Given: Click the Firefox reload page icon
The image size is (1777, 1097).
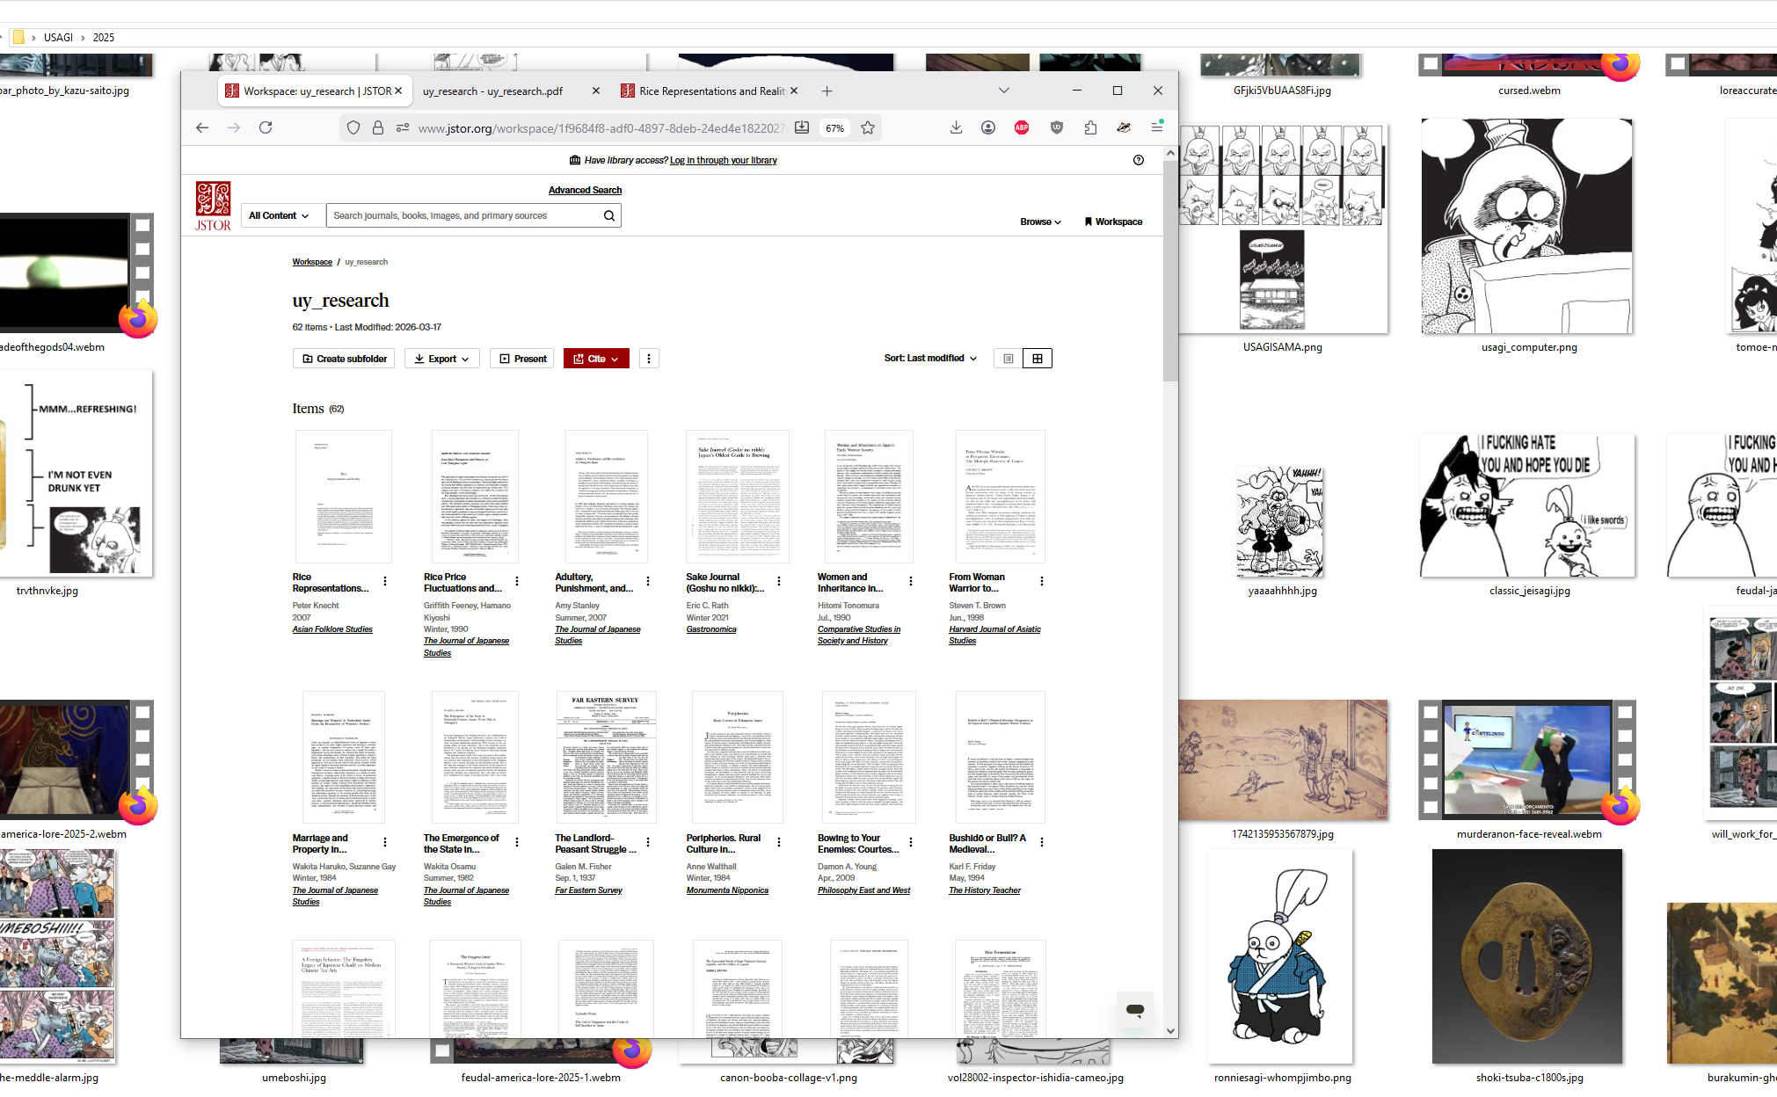Looking at the screenshot, I should click(266, 127).
